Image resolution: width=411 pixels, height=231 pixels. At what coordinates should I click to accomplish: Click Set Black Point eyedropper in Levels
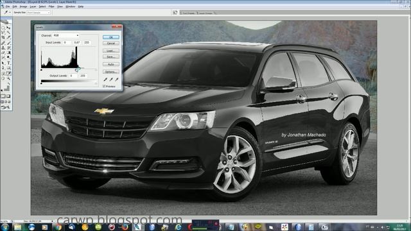coord(105,79)
